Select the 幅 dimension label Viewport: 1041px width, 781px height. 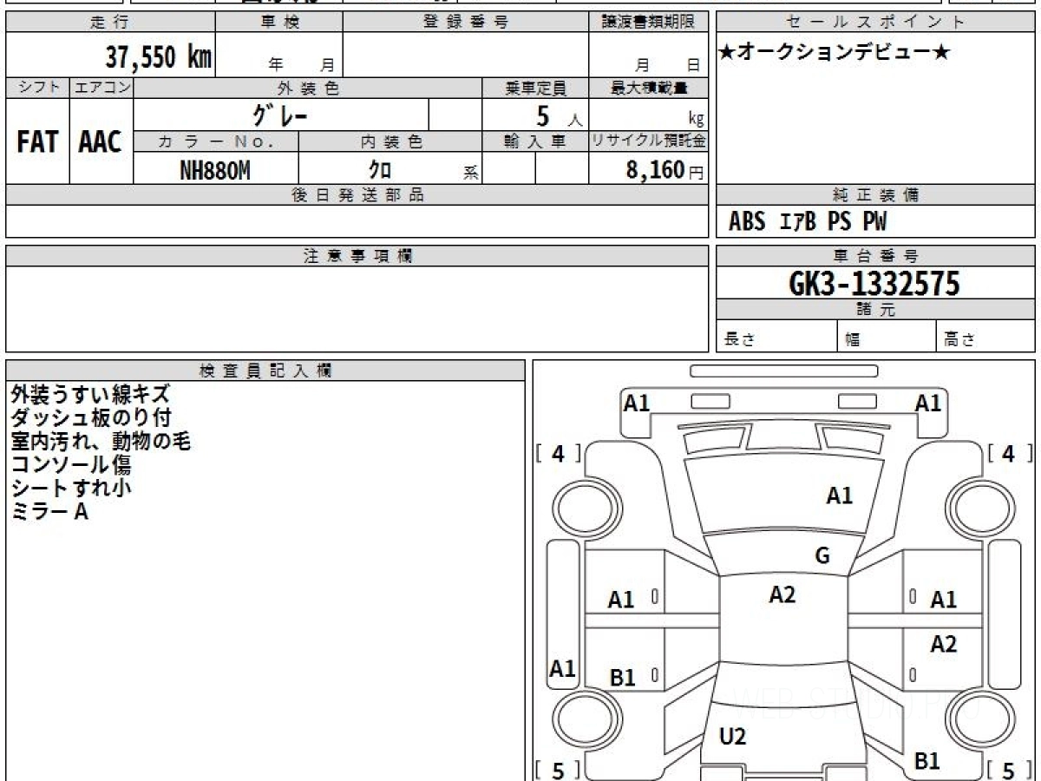point(854,340)
